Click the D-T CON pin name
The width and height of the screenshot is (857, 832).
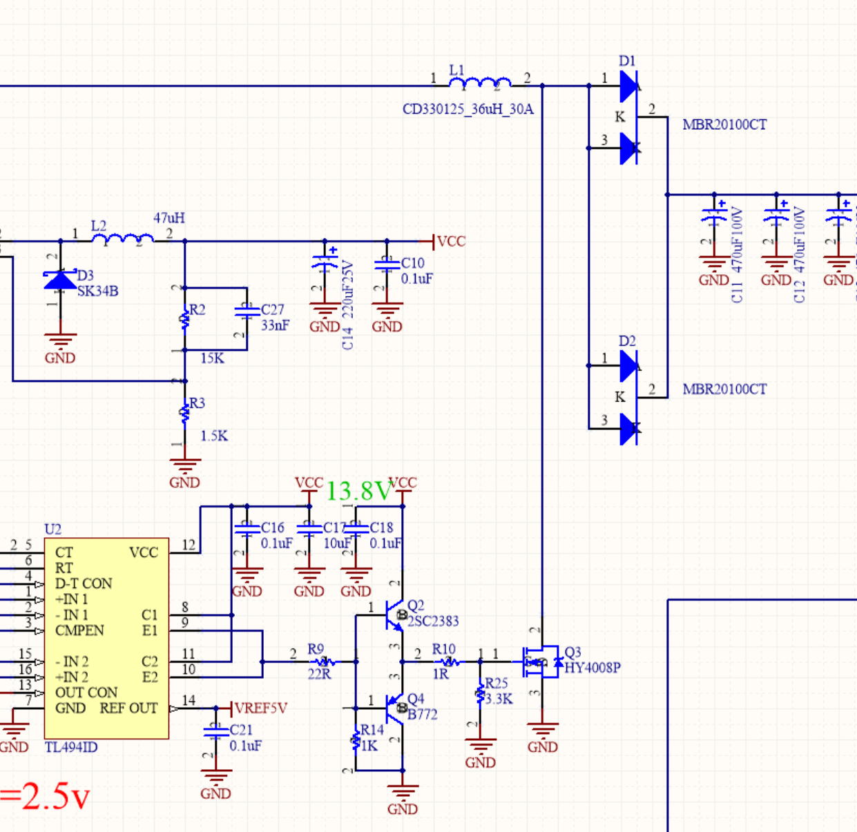[84, 584]
